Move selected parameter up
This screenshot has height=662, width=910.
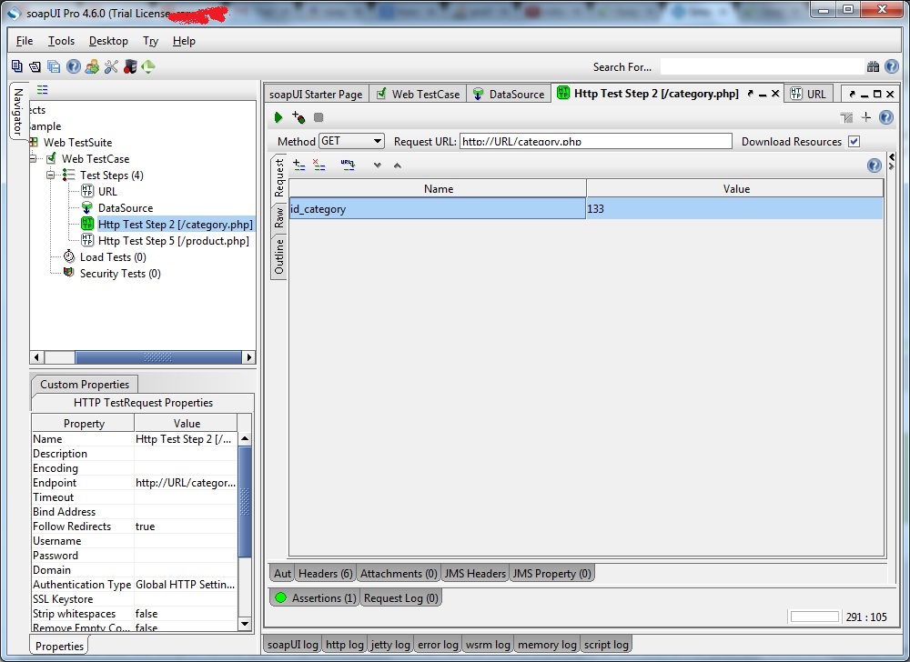click(x=398, y=165)
